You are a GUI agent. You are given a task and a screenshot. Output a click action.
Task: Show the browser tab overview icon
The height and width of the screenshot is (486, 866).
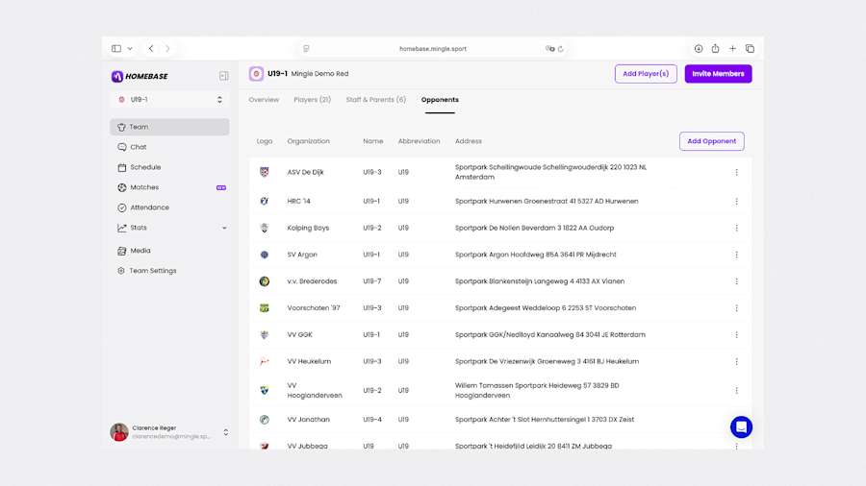click(x=750, y=48)
